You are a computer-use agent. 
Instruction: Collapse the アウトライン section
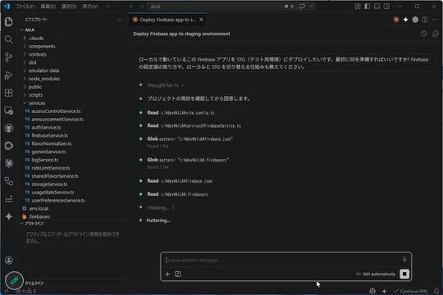tap(34, 224)
